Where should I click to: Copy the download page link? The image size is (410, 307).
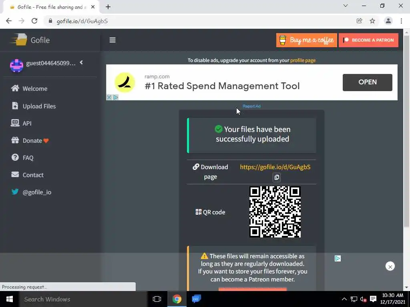point(277,177)
